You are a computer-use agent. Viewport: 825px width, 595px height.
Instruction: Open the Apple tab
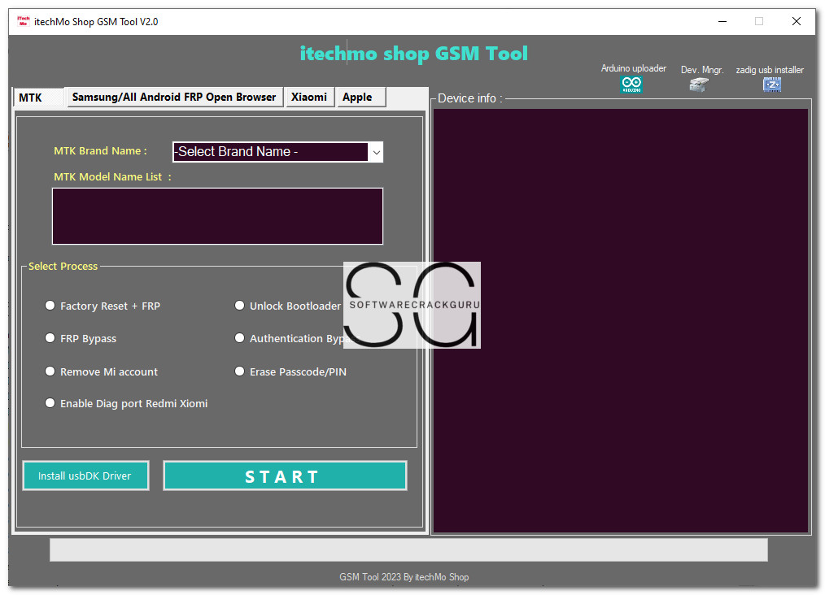(361, 98)
